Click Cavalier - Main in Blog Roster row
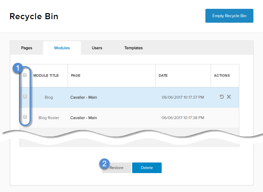 [84, 118]
